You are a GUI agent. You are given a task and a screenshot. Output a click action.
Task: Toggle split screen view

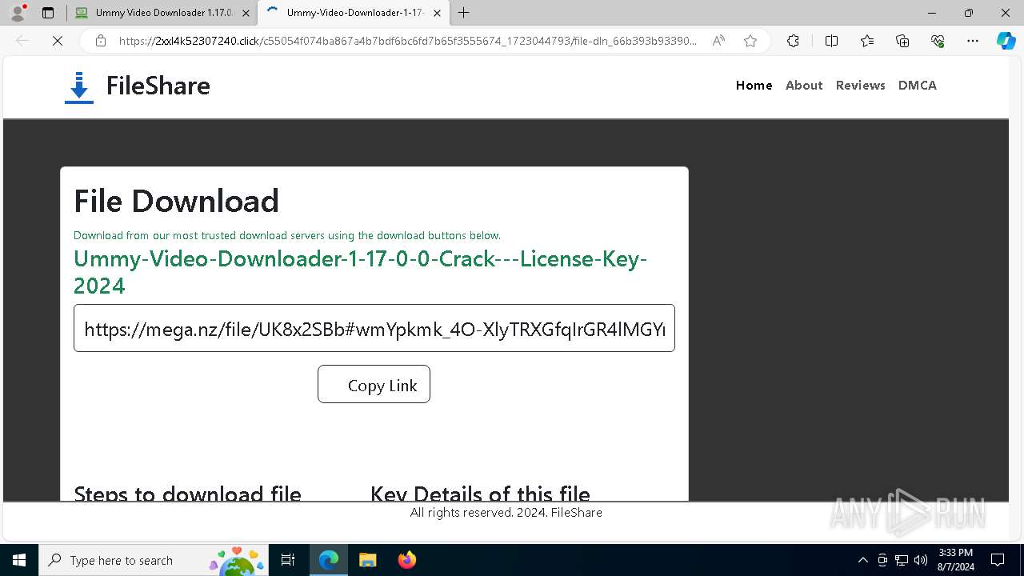(831, 41)
